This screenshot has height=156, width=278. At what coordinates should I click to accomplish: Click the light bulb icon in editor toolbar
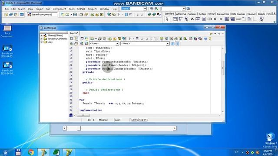click(x=210, y=39)
